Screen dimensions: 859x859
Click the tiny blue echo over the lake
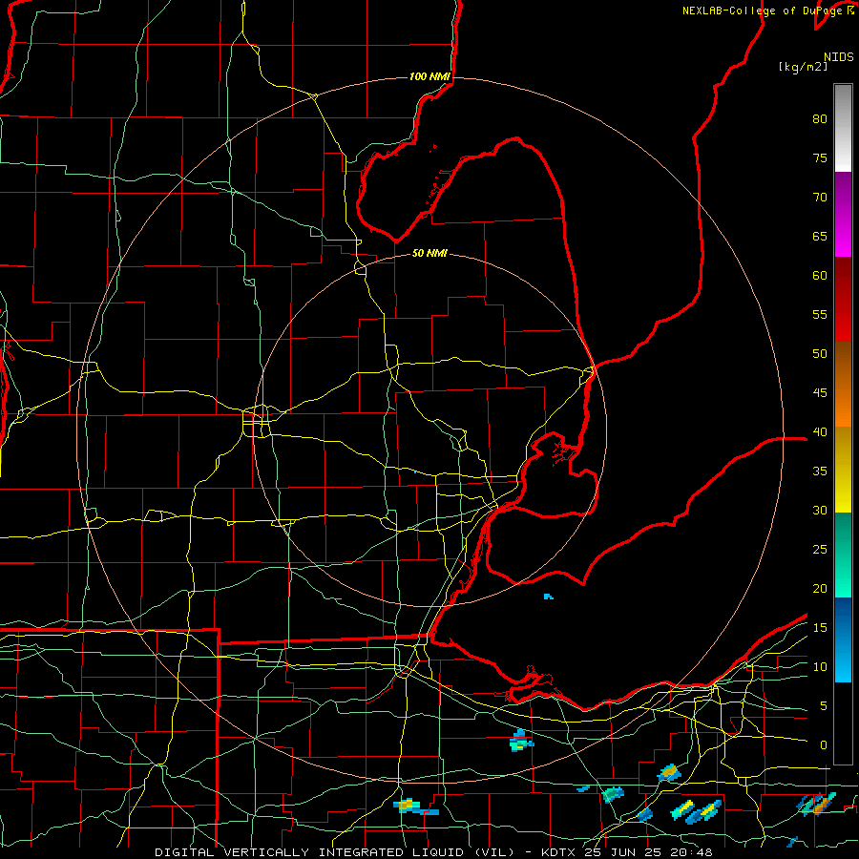[549, 597]
